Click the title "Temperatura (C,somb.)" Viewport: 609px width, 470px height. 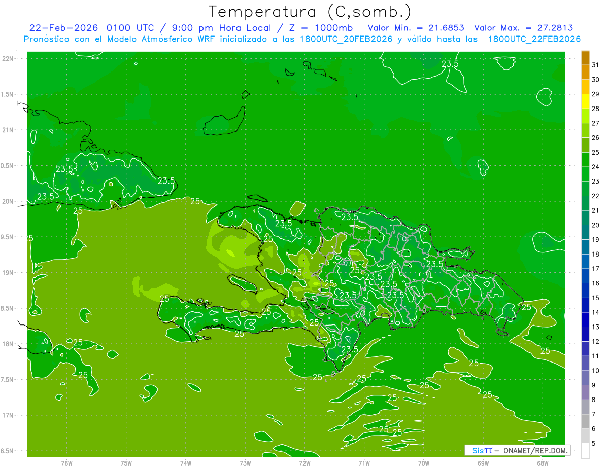[310, 12]
